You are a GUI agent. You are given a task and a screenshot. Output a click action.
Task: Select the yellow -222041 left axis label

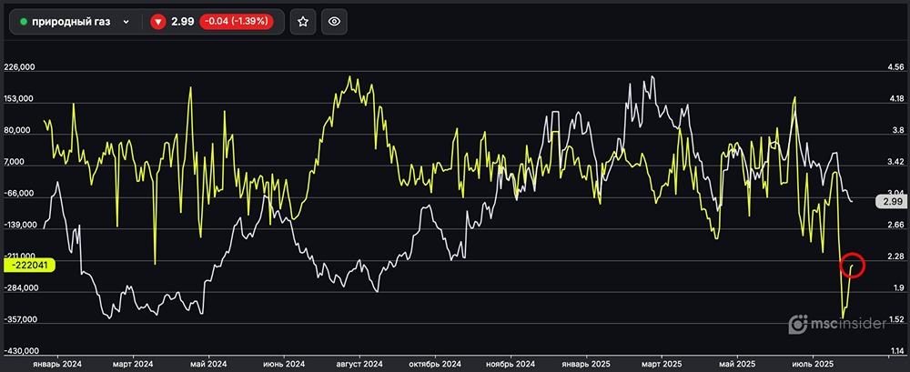pos(30,265)
